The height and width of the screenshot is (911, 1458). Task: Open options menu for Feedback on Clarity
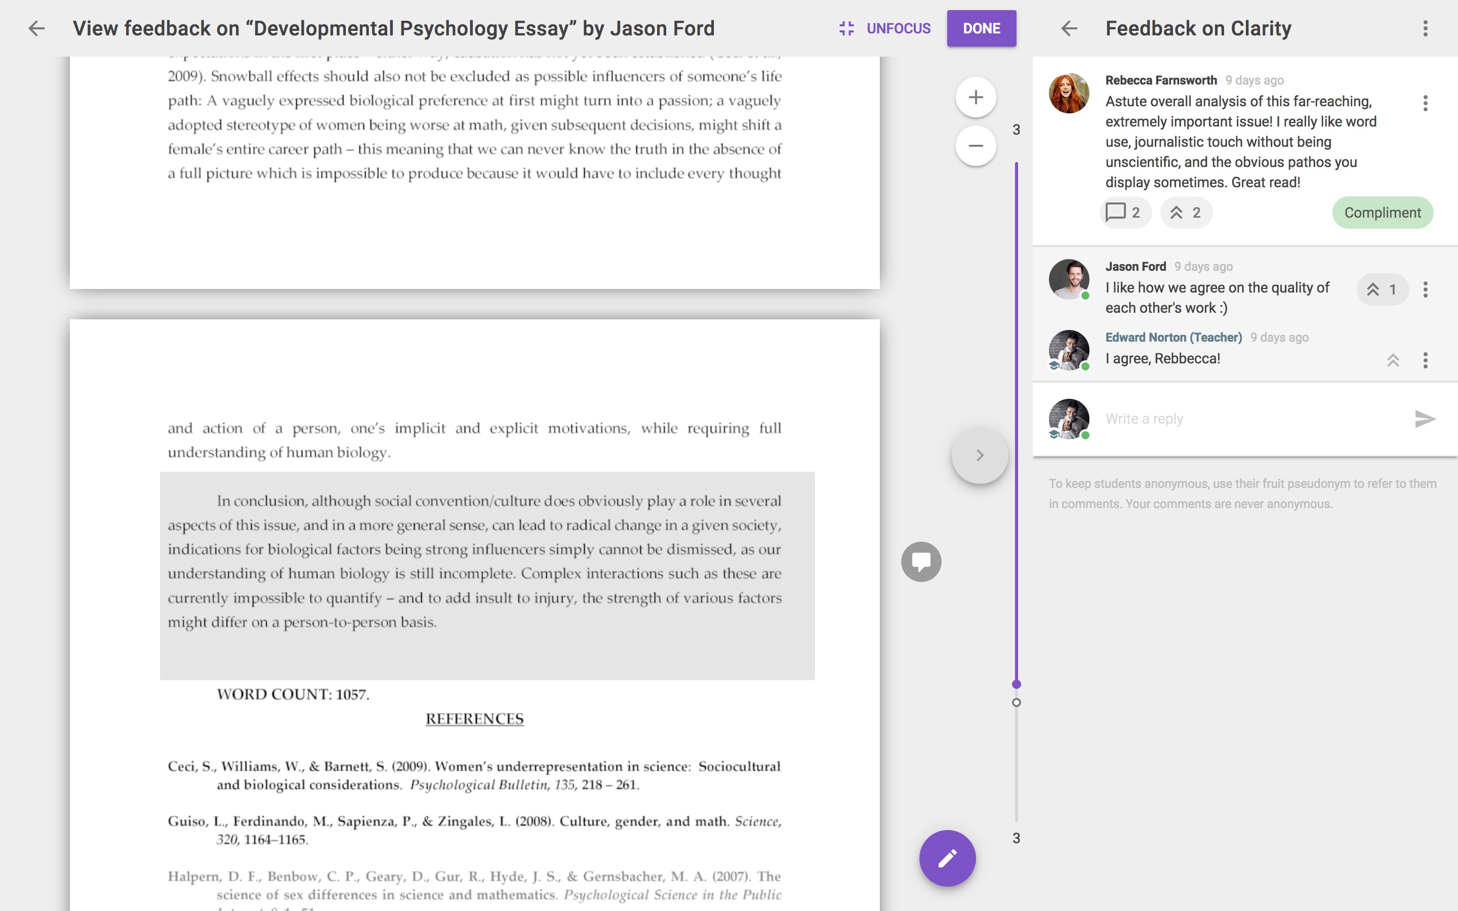coord(1425,28)
